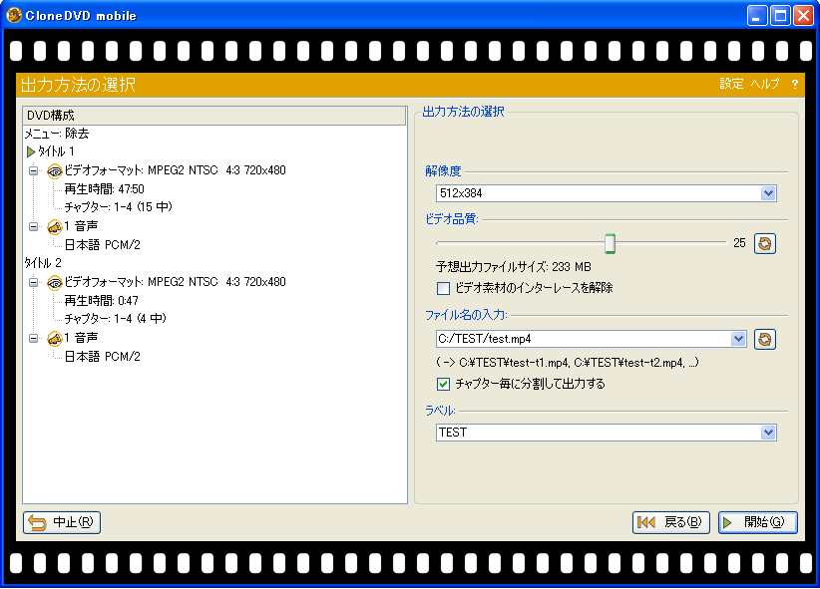Select 日本語 PCM/2 under Title 1
820x589 pixels.
pyautogui.click(x=102, y=245)
